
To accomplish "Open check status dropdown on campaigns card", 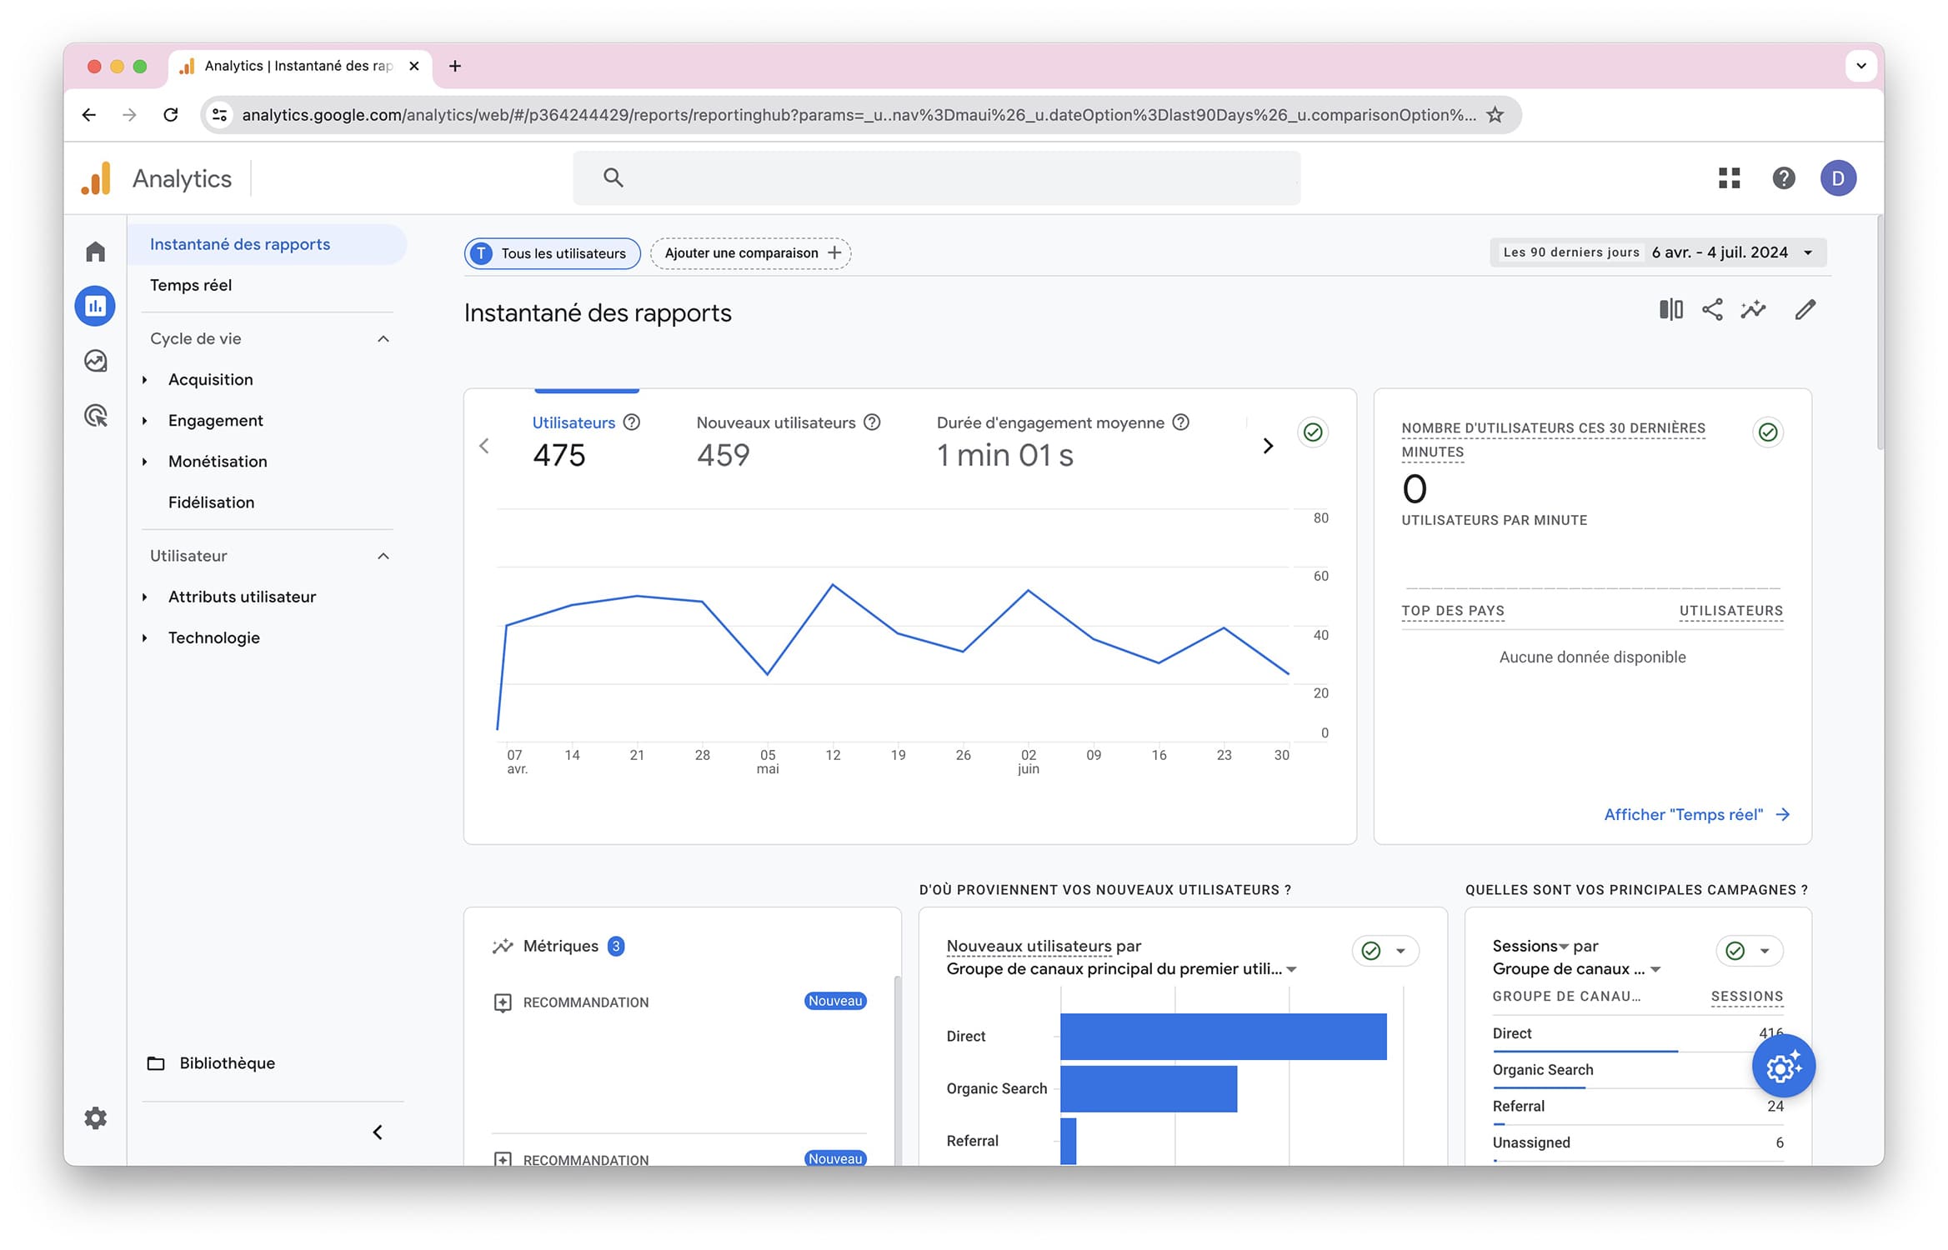I will coord(1750,951).
